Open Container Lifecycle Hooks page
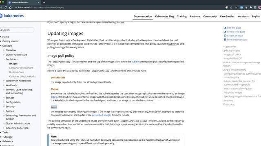The height and width of the screenshot is (146, 261). point(22,77)
